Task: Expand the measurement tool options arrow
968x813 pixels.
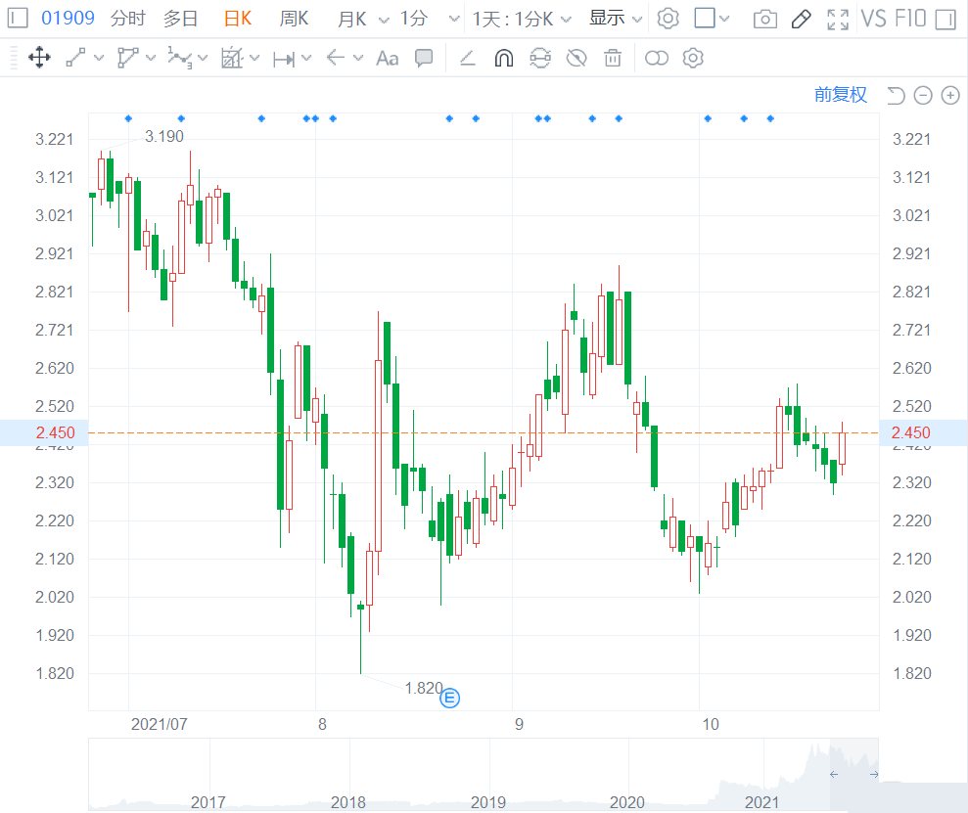Action: point(306,58)
